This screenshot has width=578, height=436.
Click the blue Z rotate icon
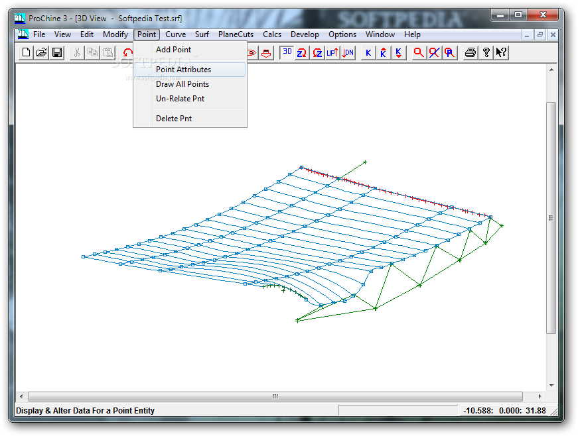tap(301, 52)
